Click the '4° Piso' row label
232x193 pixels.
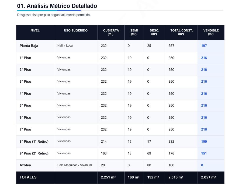coord(25,94)
